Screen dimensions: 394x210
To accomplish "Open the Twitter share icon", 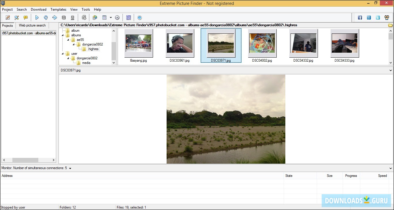I will pyautogui.click(x=378, y=18).
